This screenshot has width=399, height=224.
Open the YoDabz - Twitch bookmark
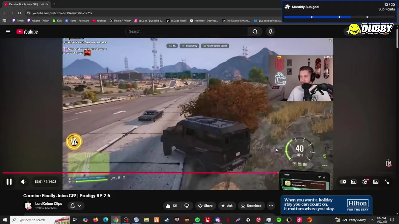pyautogui.click(x=38, y=21)
